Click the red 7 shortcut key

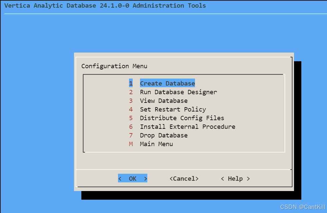[131, 135]
